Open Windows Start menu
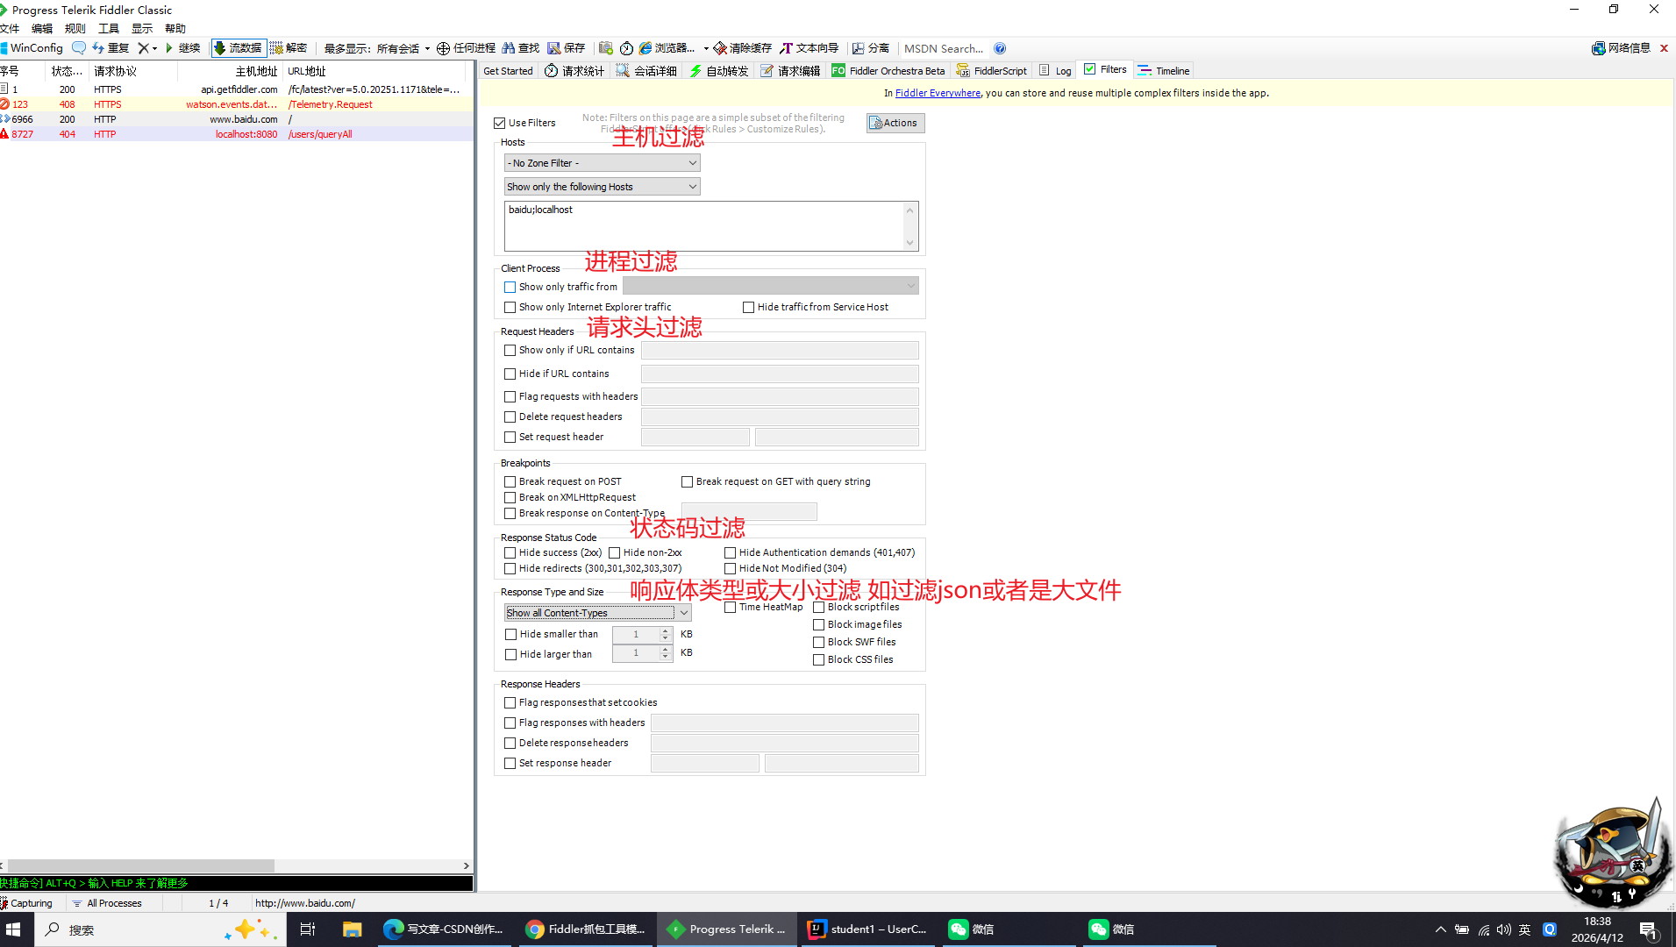This screenshot has width=1676, height=947. [x=14, y=929]
